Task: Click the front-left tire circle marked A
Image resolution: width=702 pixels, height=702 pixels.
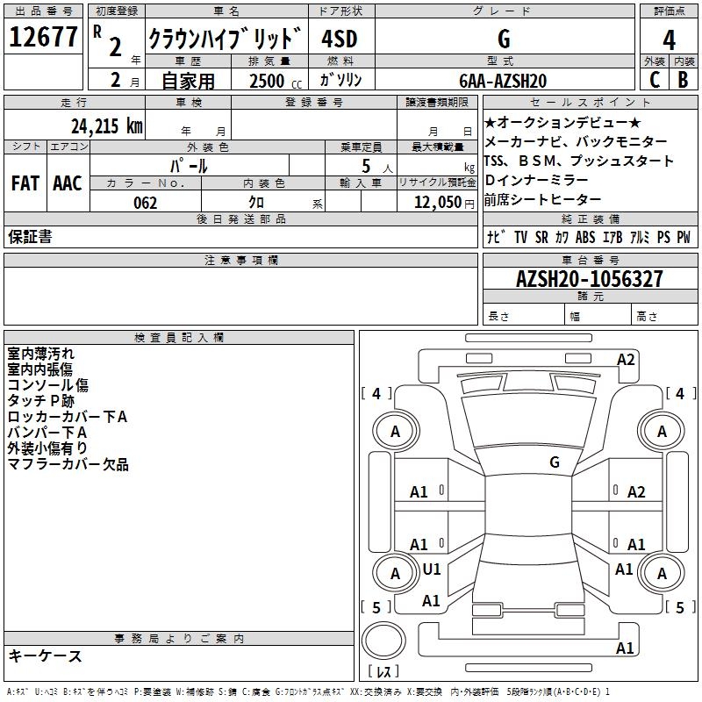Action: point(395,431)
